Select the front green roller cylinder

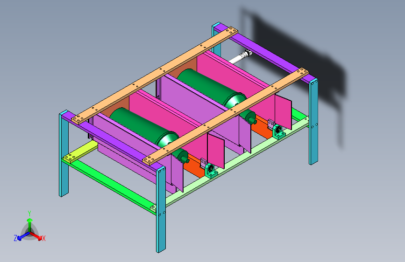click(x=143, y=127)
